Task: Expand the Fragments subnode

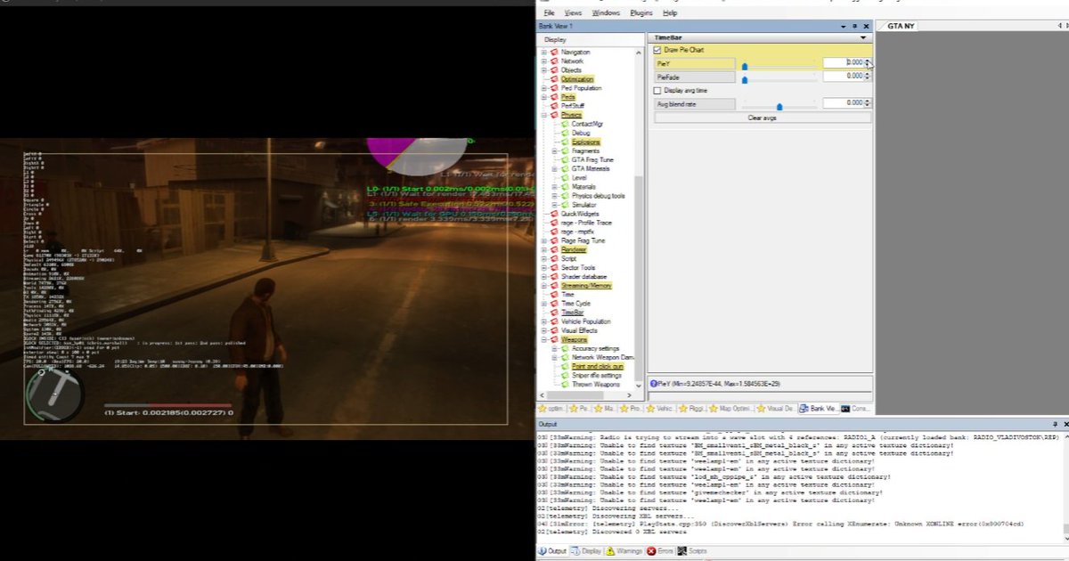Action: (x=555, y=151)
